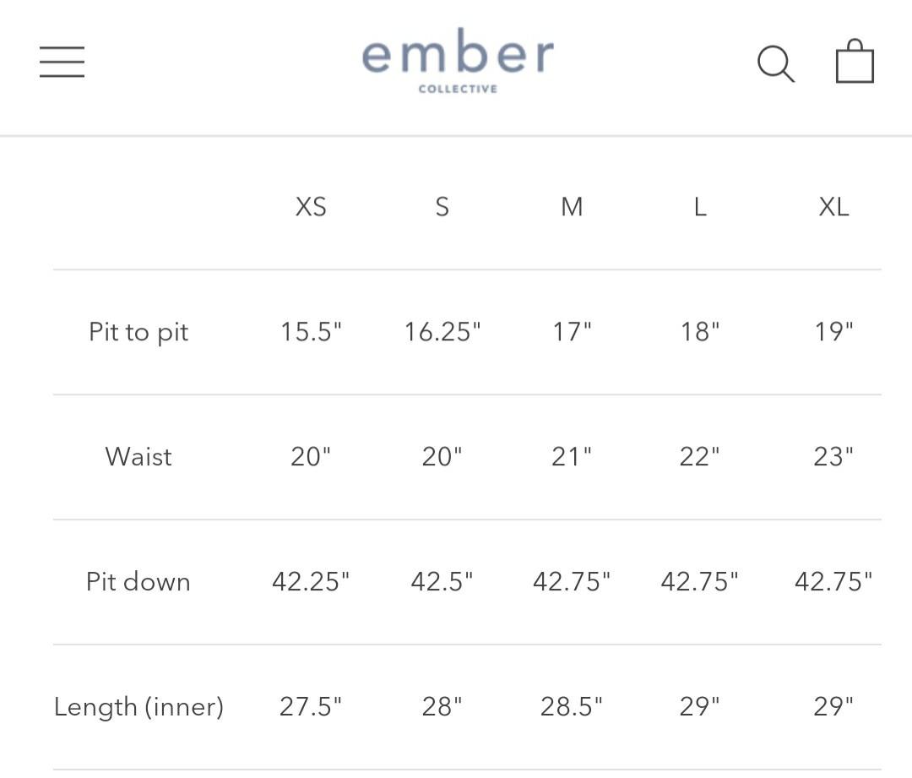912x778 pixels.
Task: Click the 'Pit to pit' row label
Action: 138,332
